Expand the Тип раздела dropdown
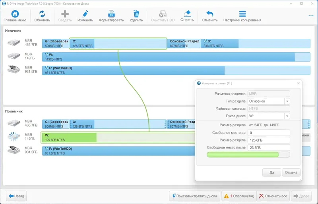 (x=287, y=101)
